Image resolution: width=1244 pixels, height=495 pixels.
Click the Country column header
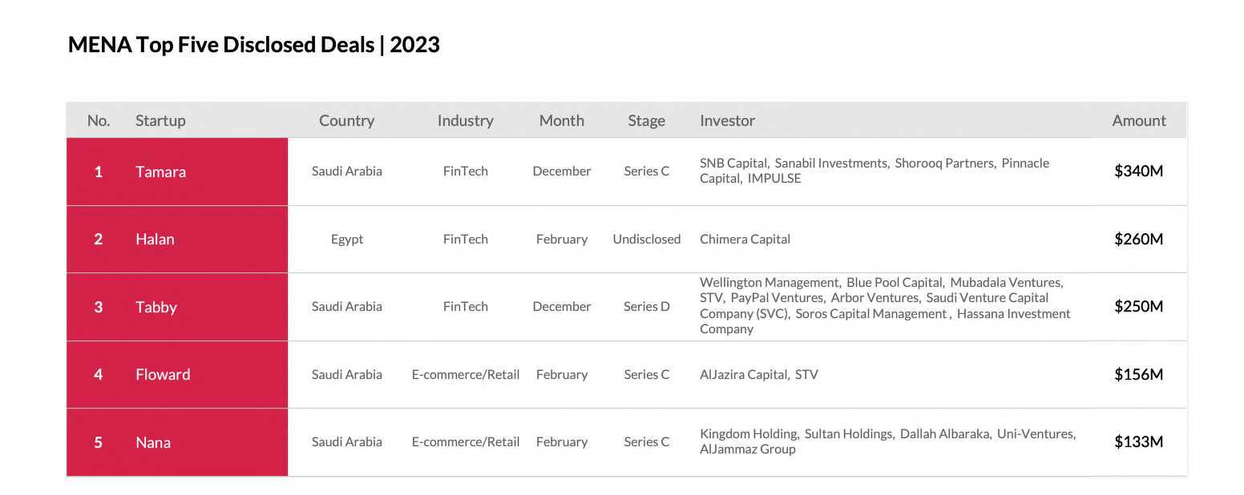click(x=346, y=121)
